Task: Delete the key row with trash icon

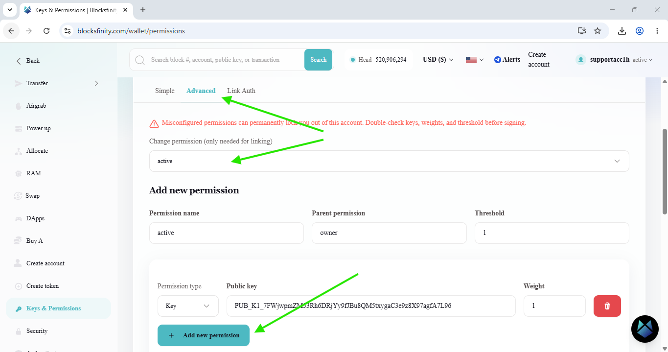Action: [607, 306]
